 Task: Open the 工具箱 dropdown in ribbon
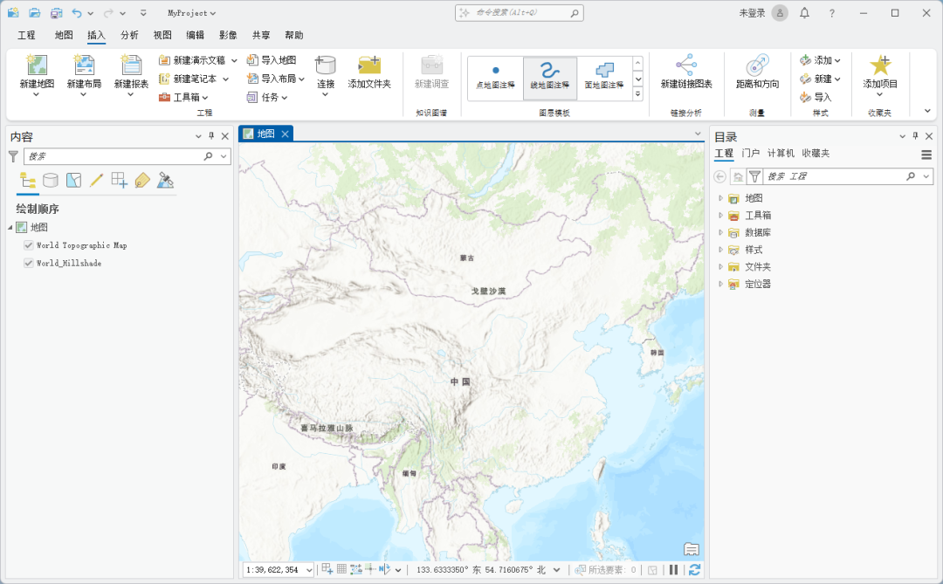(x=203, y=97)
